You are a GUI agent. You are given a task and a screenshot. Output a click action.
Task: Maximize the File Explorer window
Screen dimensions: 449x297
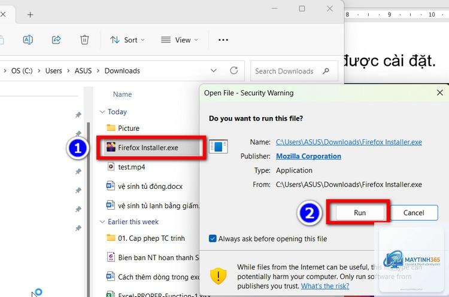(302, 8)
